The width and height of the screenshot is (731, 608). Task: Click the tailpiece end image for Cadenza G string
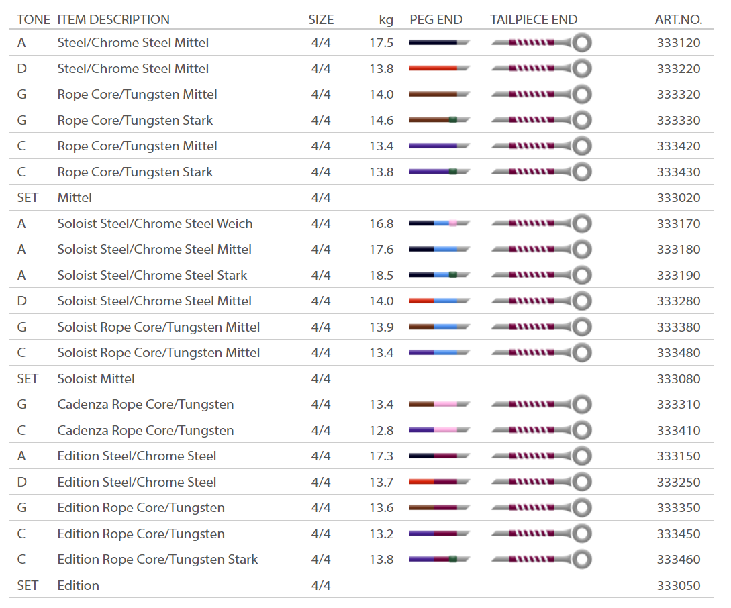[541, 405]
